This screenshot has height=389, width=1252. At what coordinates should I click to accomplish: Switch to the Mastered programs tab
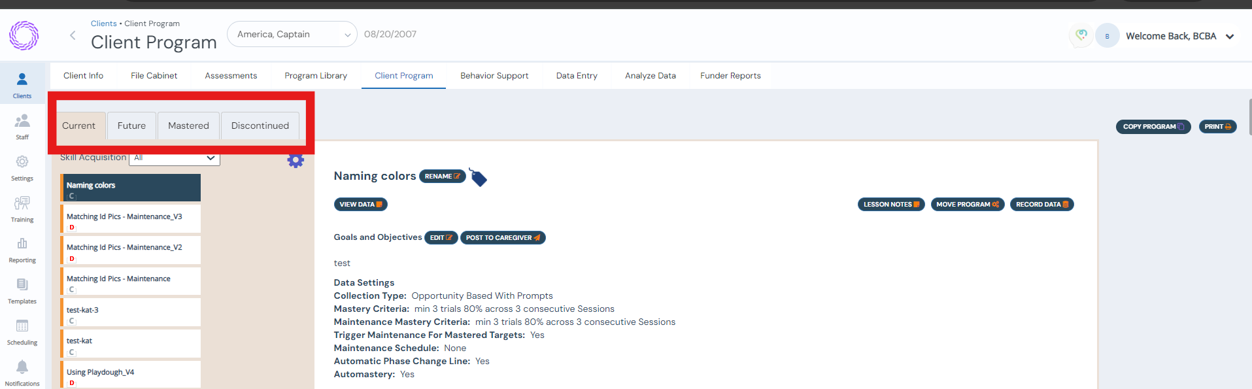tap(188, 126)
